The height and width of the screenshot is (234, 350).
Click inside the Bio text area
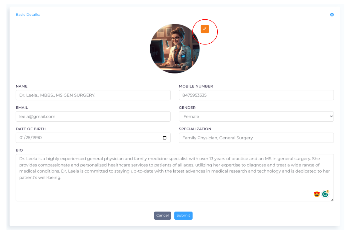click(175, 178)
